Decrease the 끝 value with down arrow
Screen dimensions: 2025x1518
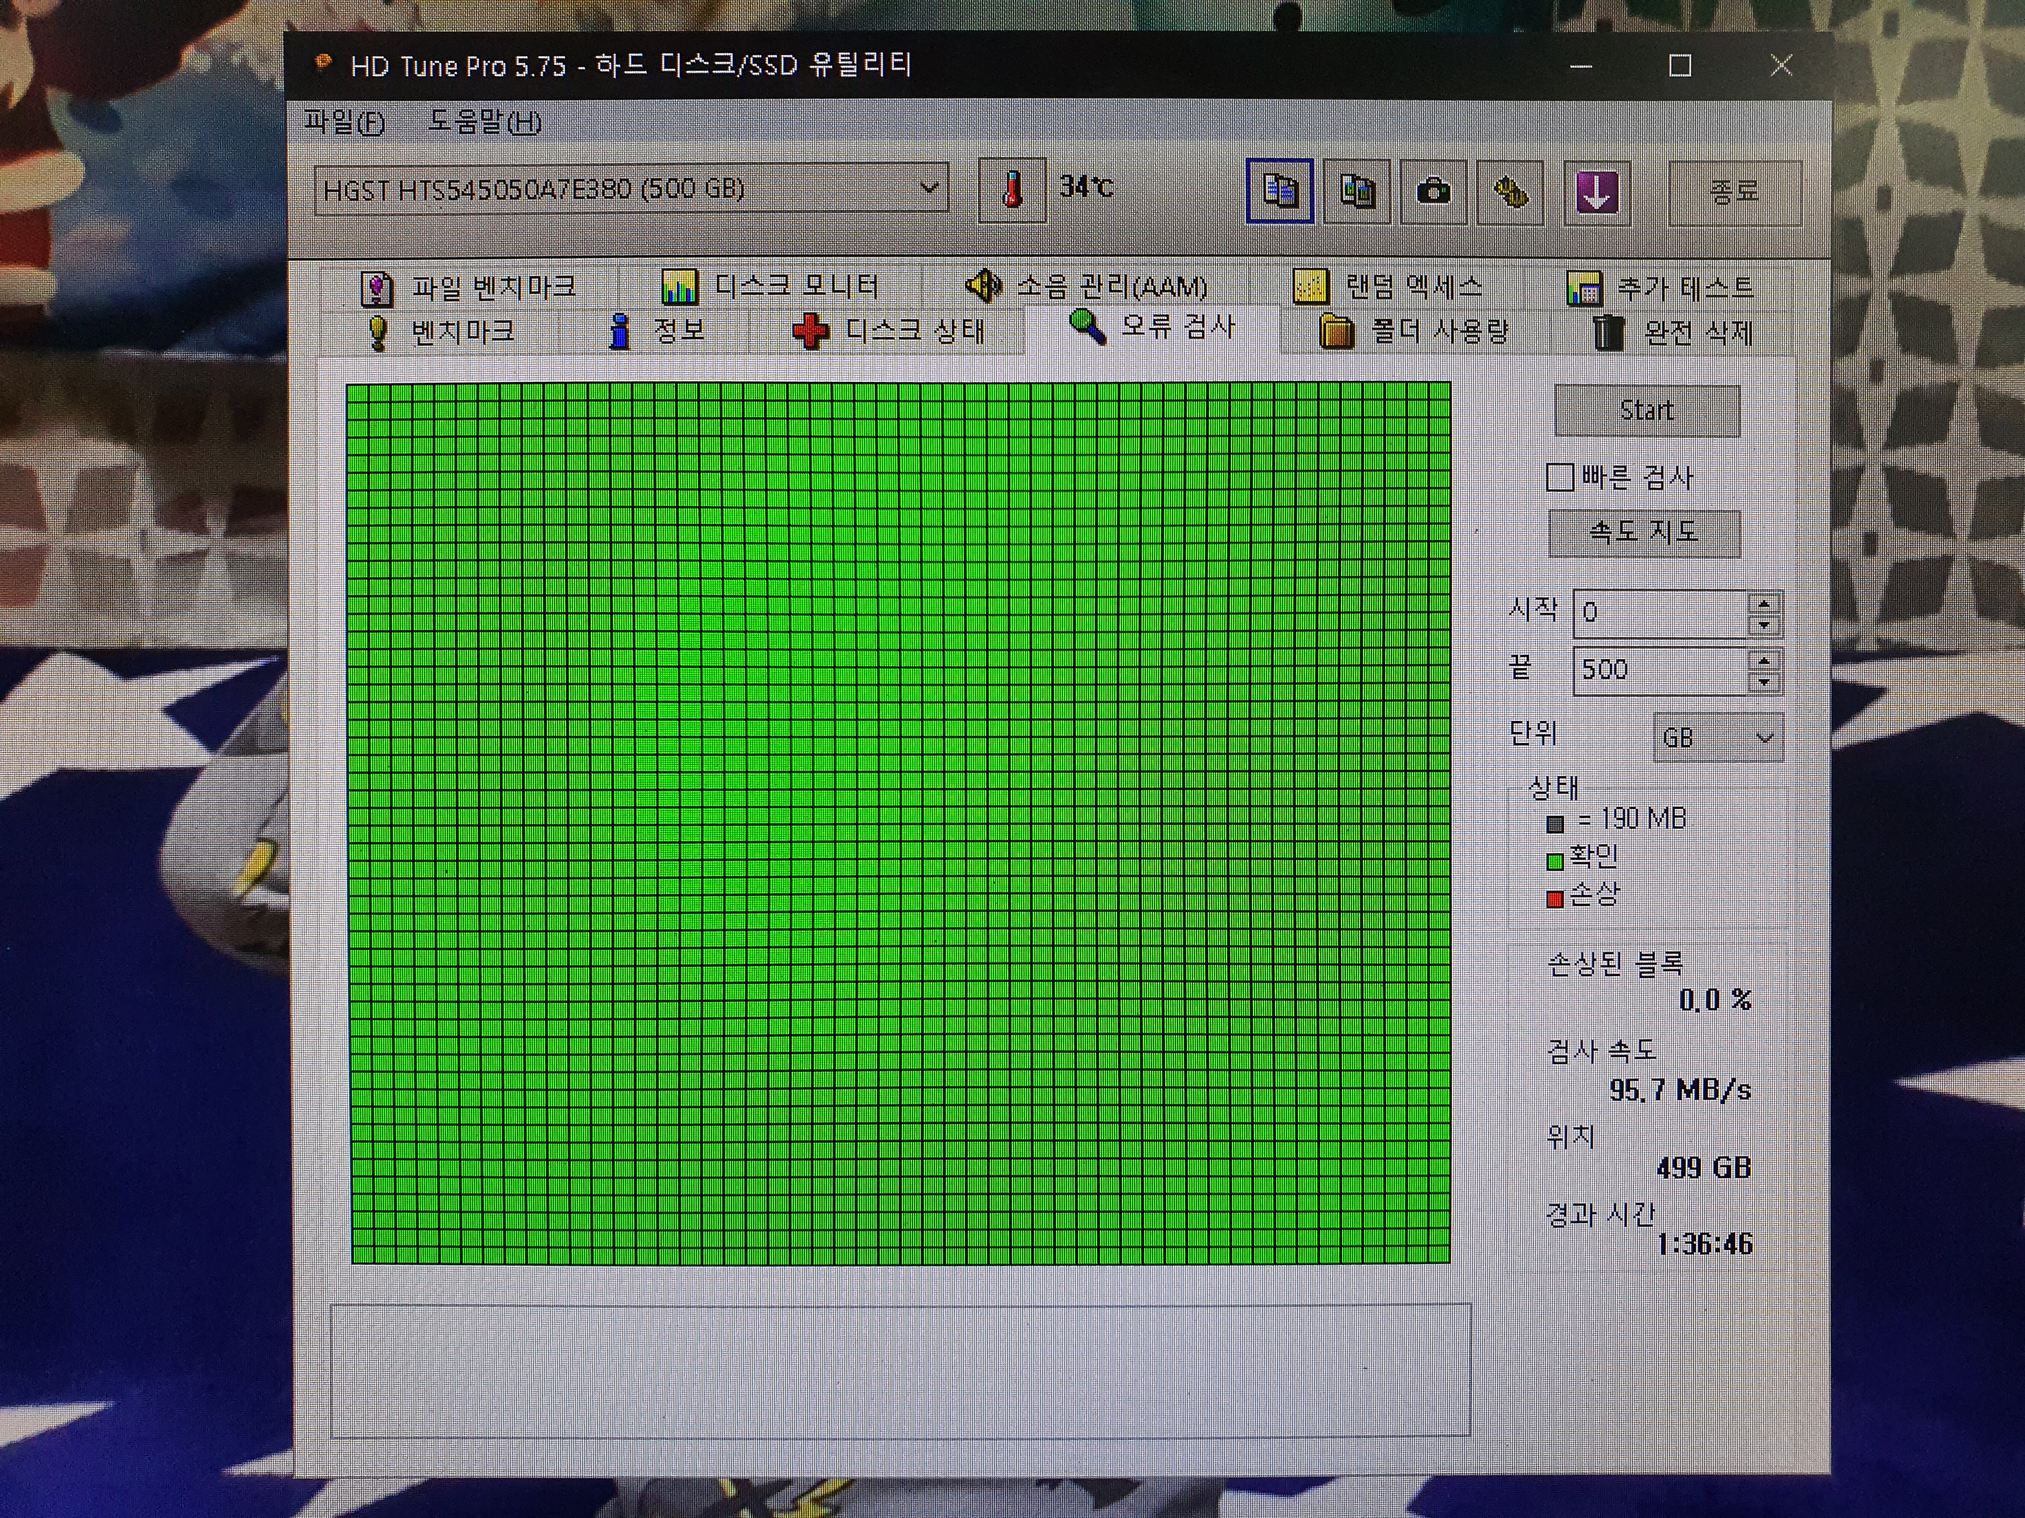pos(1763,683)
